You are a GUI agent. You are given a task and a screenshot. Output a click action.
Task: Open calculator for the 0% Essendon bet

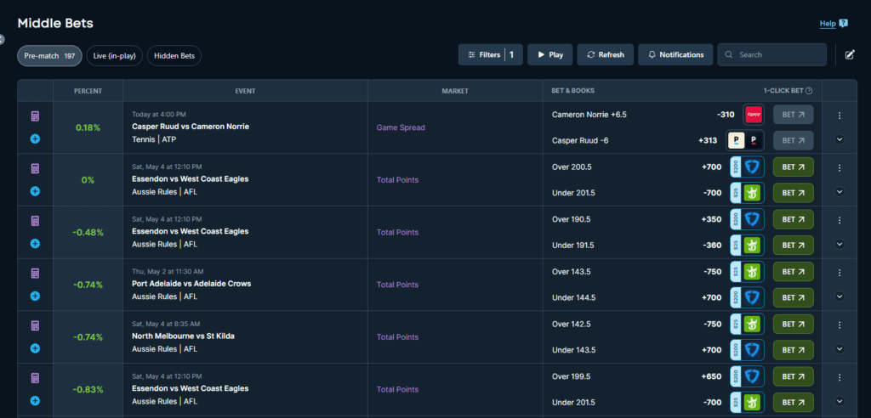coord(35,168)
